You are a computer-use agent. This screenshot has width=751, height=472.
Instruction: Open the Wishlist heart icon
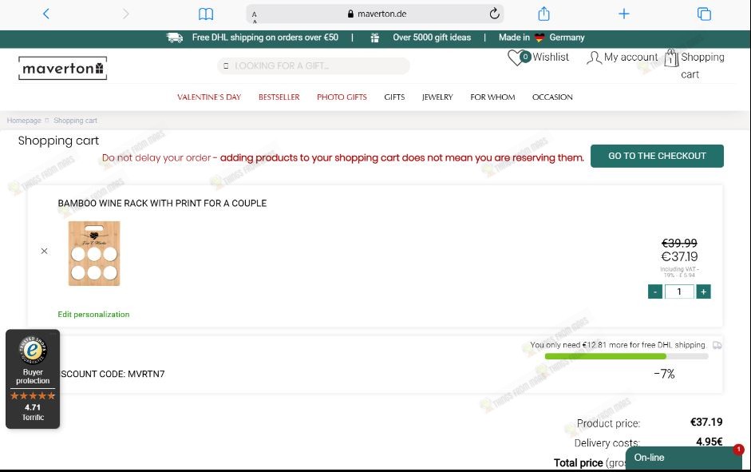tap(518, 58)
